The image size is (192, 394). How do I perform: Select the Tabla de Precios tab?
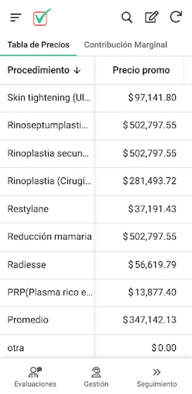pyautogui.click(x=38, y=45)
